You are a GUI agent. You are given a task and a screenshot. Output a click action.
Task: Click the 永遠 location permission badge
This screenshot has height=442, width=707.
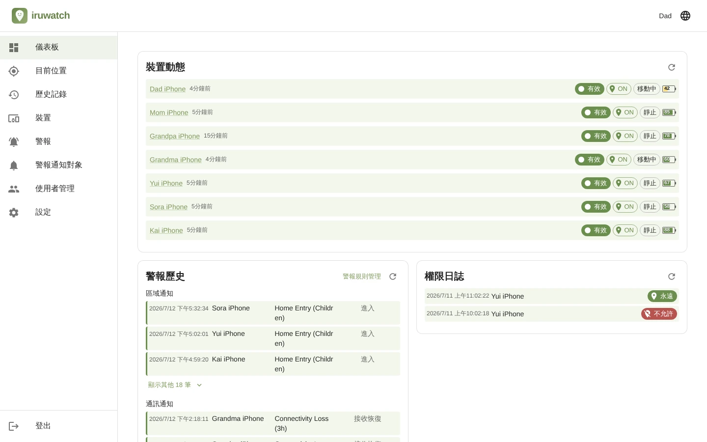[x=662, y=296]
